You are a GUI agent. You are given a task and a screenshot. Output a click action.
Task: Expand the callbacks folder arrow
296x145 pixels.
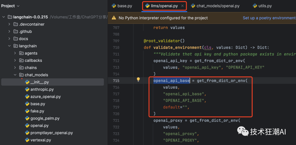point(15,60)
